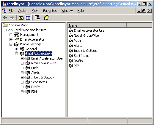The image size is (154, 125).
Task: Click the Back arrow toolbar icon
Action: click(x=5, y=18)
